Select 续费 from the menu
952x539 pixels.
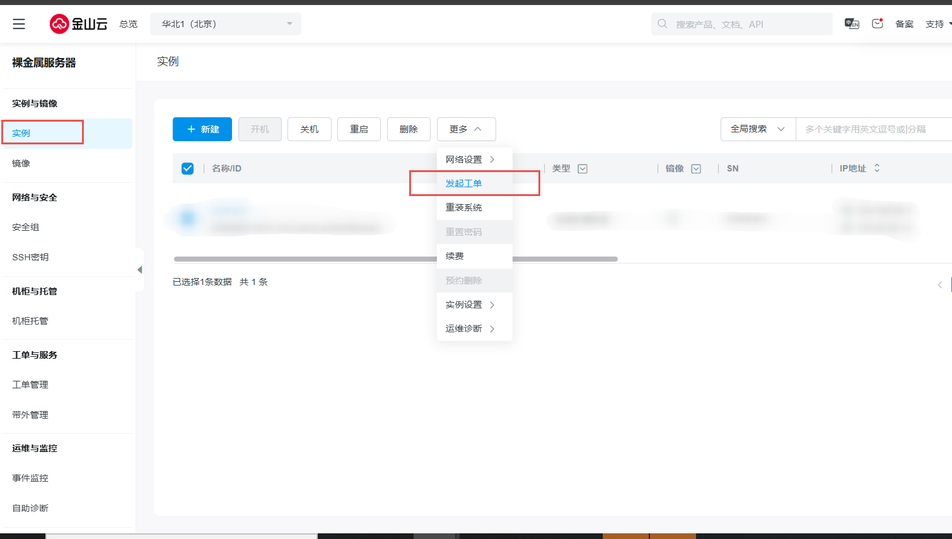pyautogui.click(x=474, y=256)
